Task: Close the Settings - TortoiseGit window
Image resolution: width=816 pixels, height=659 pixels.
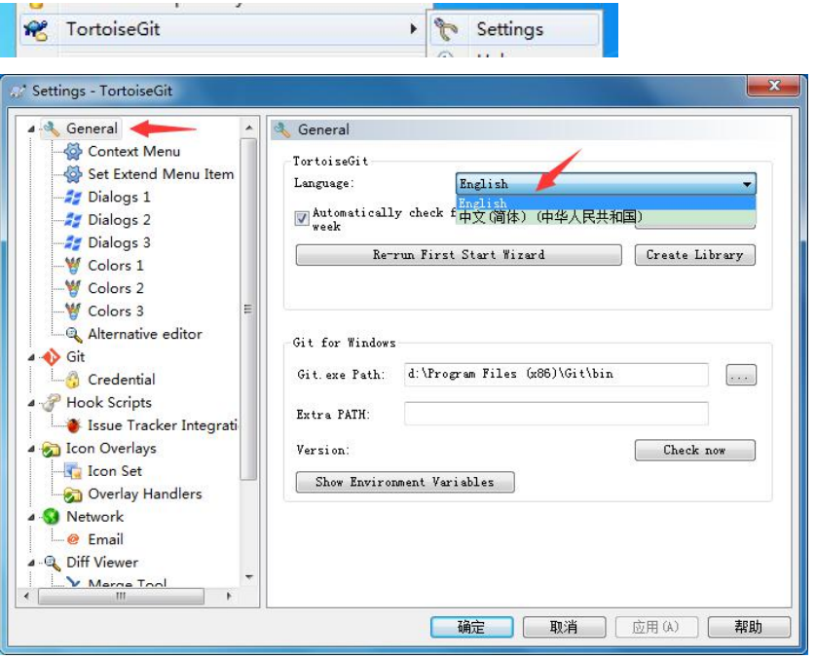Action: click(x=773, y=86)
